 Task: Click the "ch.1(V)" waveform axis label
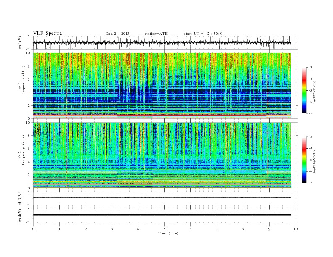[x=20, y=43]
